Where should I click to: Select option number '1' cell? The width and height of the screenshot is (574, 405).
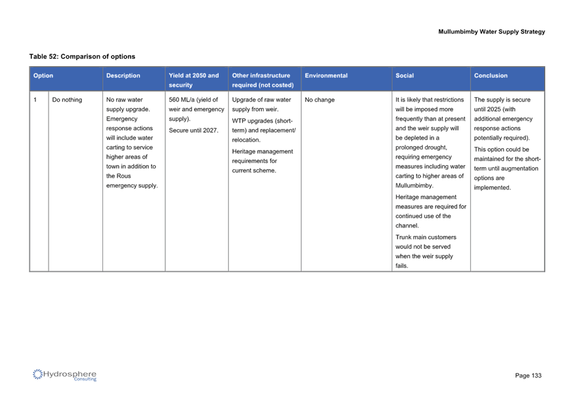39,181
